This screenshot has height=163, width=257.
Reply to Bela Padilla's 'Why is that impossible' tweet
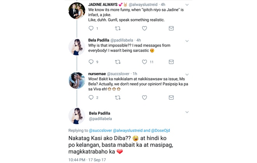pos(91,62)
